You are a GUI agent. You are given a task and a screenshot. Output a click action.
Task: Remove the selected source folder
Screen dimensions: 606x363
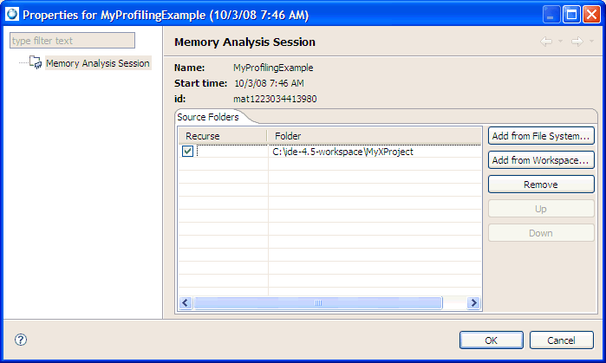[x=541, y=185]
